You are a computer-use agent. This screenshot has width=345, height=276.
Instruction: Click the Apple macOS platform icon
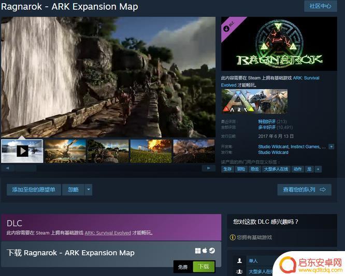(205, 251)
